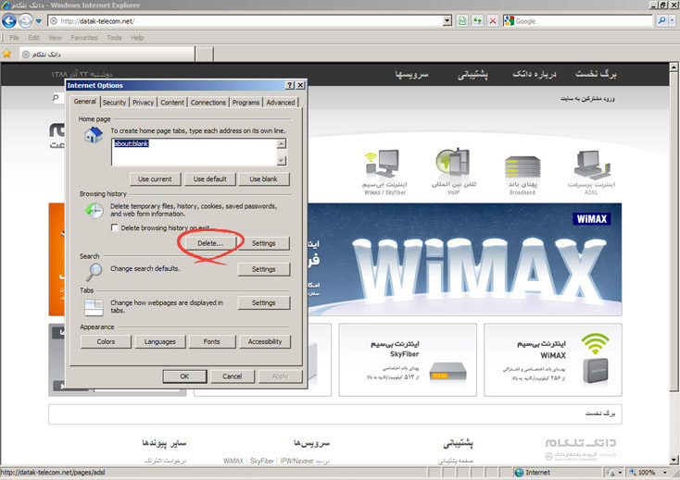
Task: Click the search magnifier icon in toolbar
Action: (x=661, y=20)
